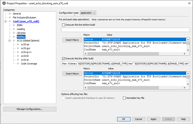Select Libraries in the category tree
This screenshot has height=124, width=193.
coord(21,33)
